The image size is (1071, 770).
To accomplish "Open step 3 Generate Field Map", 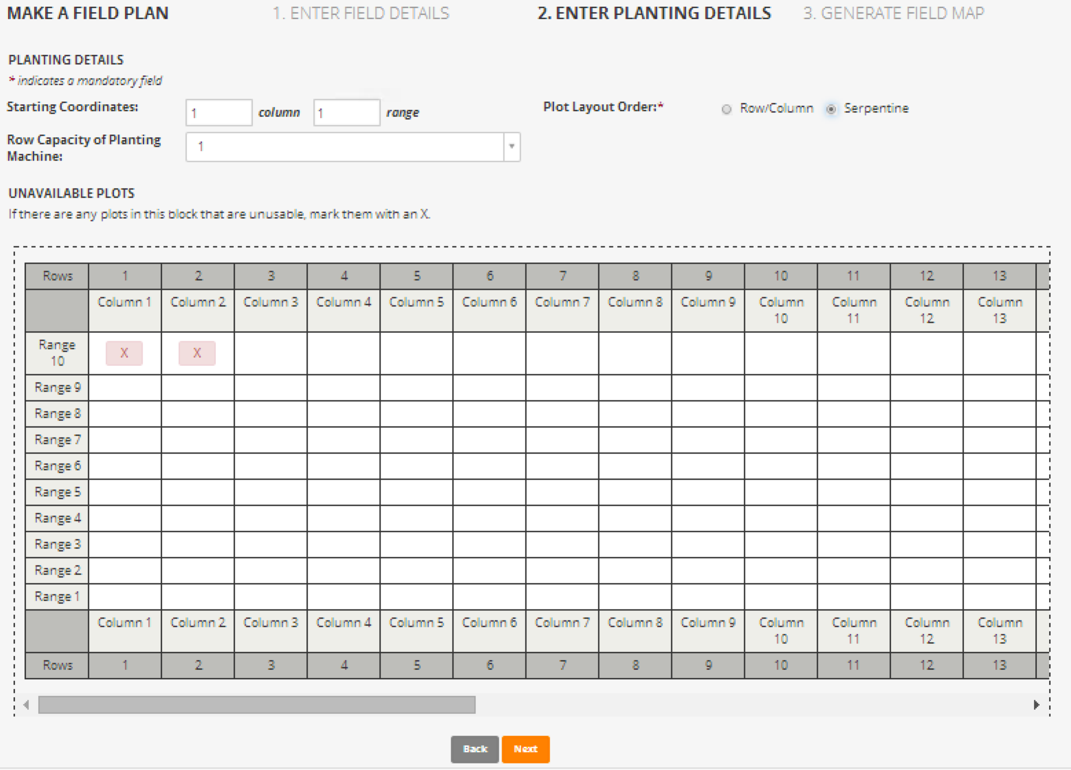I will point(894,13).
